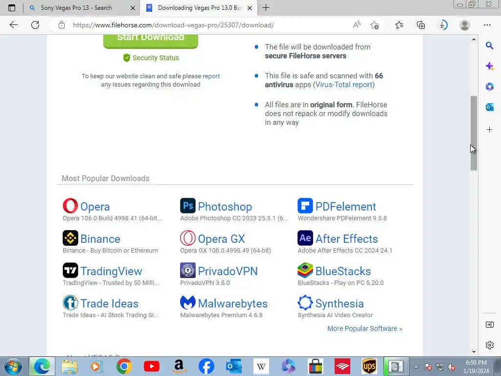Activate the Read aloud icon
501x376 pixels.
pyautogui.click(x=357, y=25)
